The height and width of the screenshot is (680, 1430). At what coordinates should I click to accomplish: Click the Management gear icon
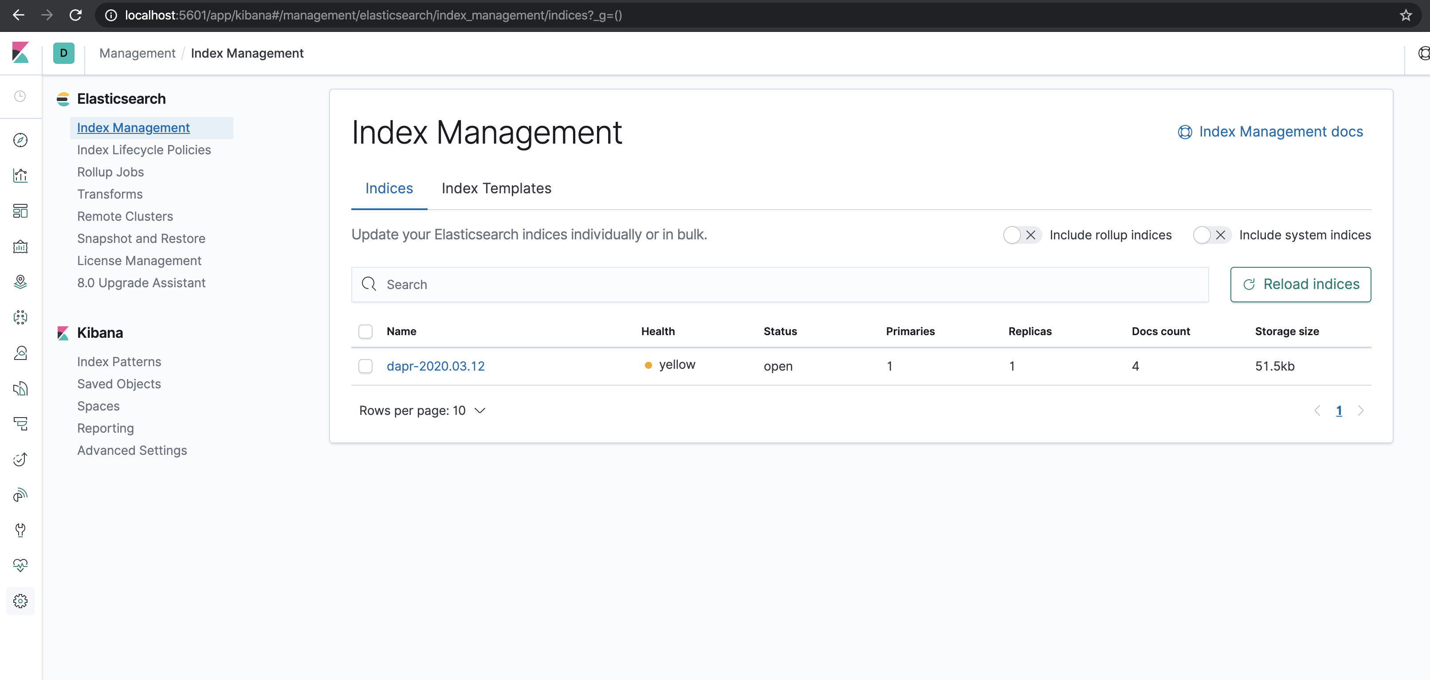point(20,601)
